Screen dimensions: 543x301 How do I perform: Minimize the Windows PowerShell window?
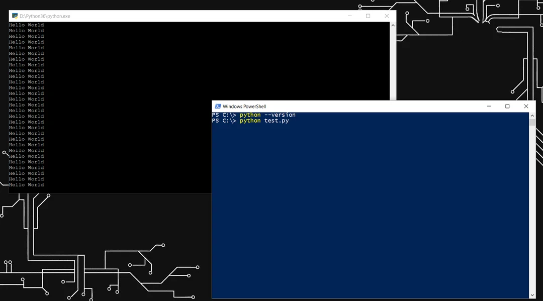pyautogui.click(x=489, y=106)
